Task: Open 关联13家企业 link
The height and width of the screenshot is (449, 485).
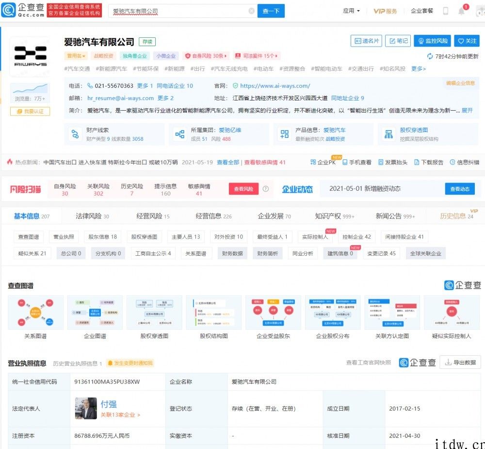Action: click(120, 415)
